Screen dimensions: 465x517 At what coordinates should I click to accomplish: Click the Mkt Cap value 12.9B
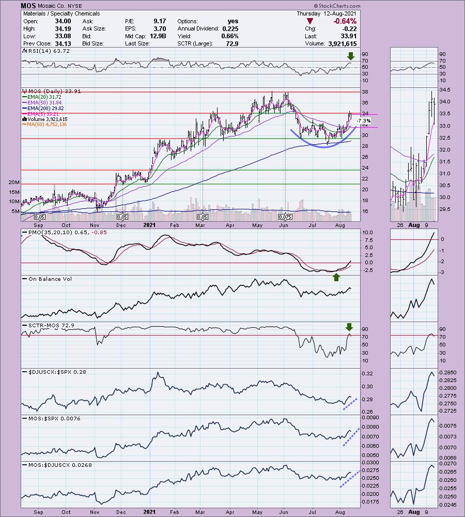click(x=158, y=36)
